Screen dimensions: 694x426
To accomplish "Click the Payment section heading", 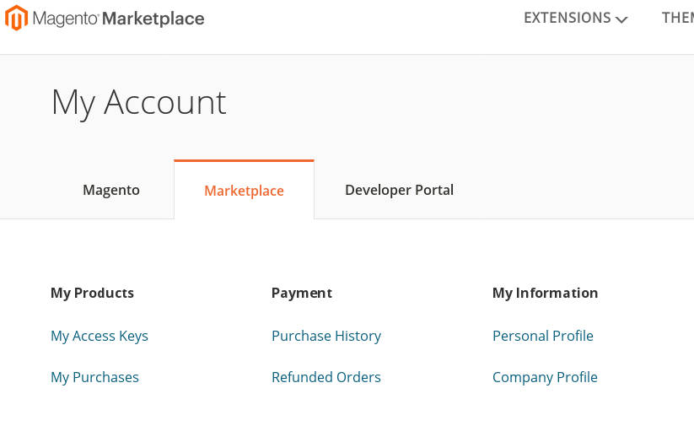I will 301,294.
